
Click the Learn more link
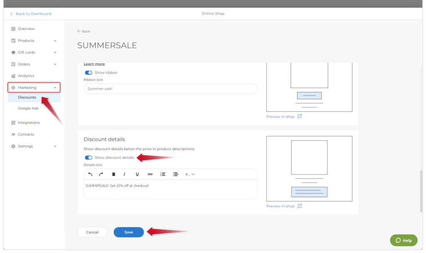pyautogui.click(x=94, y=64)
